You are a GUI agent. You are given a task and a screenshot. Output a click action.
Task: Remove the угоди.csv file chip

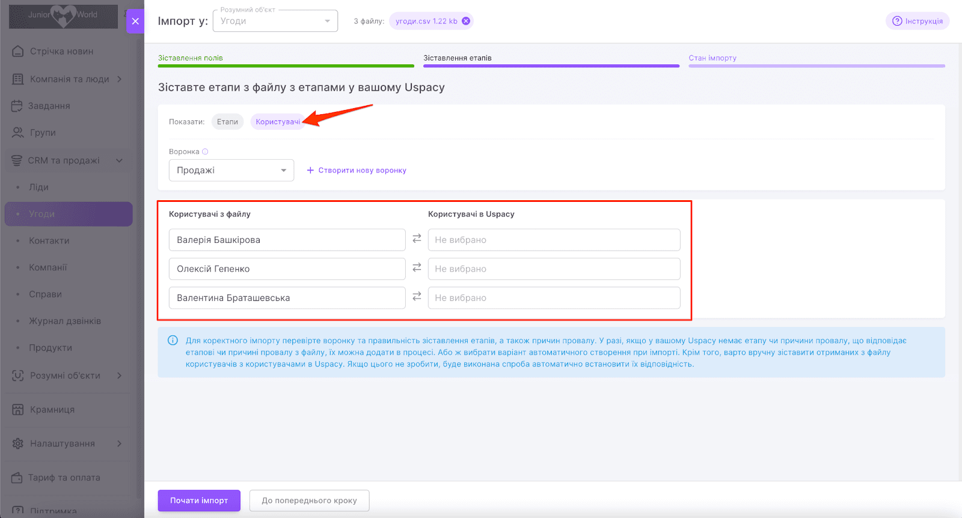coord(466,21)
